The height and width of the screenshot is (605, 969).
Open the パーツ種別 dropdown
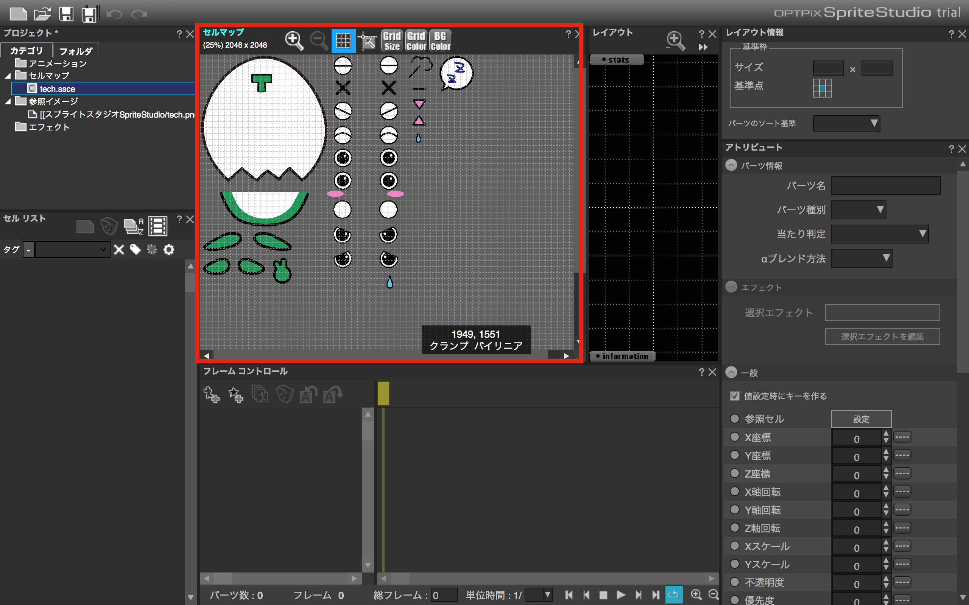[858, 209]
